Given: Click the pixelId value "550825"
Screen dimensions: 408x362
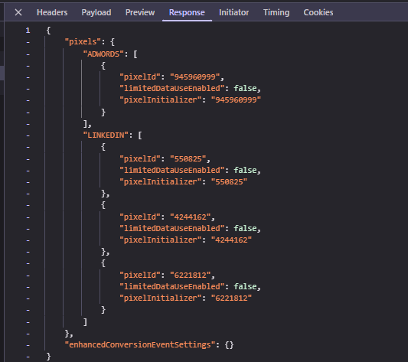Looking at the screenshot, I should 188,158.
